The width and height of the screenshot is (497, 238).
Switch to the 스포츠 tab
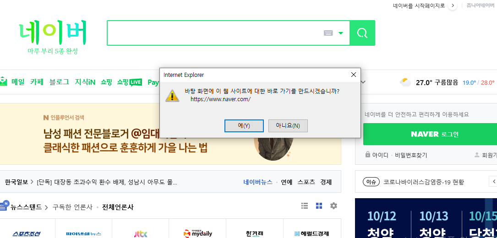click(306, 182)
